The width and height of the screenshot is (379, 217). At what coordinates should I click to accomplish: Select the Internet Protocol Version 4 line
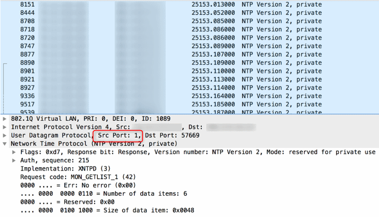pos(133,127)
